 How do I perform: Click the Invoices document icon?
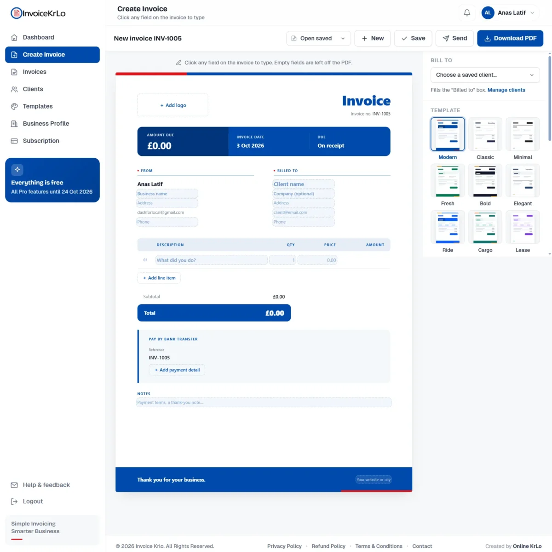[x=14, y=72]
